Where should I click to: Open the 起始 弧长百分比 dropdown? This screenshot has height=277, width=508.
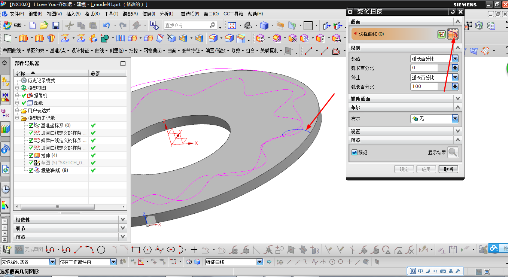tap(455, 59)
